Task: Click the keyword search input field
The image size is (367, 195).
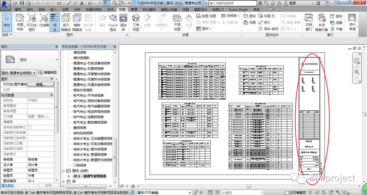Action: 232,3
